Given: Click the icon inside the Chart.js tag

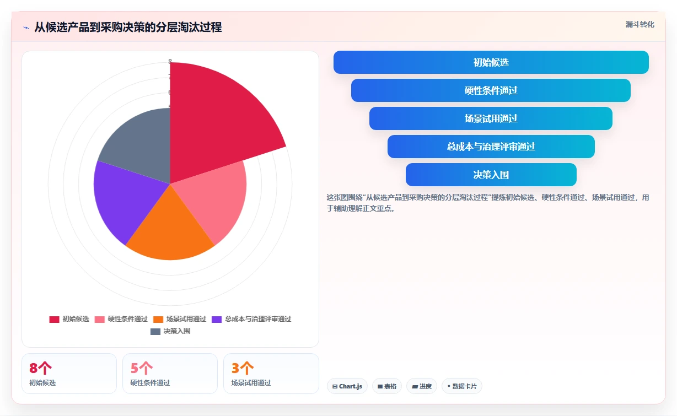Looking at the screenshot, I should click(x=335, y=387).
